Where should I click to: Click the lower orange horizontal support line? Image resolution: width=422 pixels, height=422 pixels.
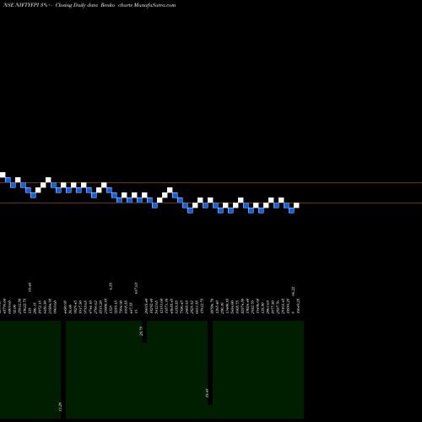pos(211,203)
